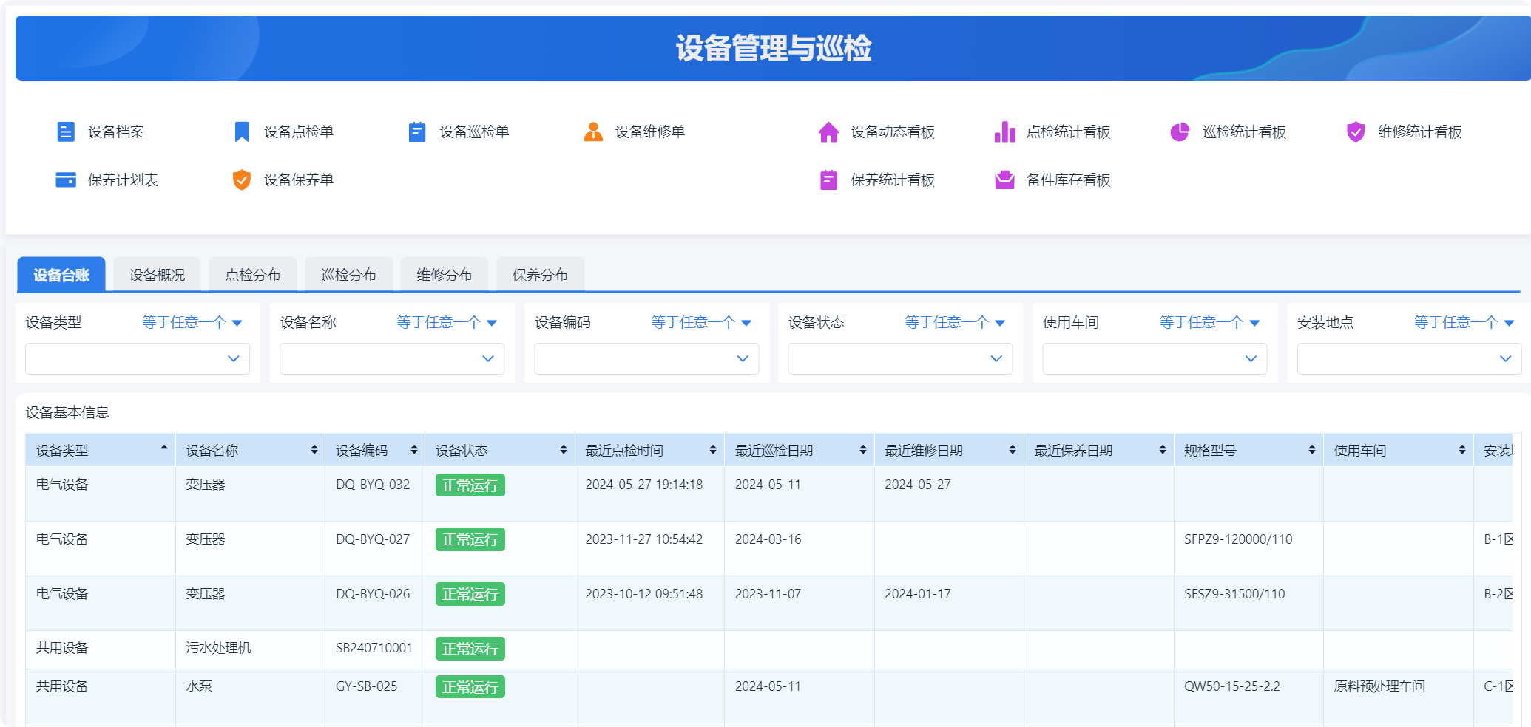Screen dimensions: 1531x727
Task: Switch to the 保养分布 tab
Action: [541, 275]
